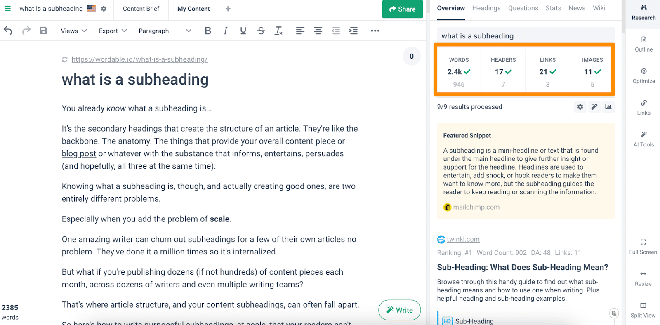The image size is (660, 325).
Task: Click the refresh icon beside the wordable URL
Action: 65,60
